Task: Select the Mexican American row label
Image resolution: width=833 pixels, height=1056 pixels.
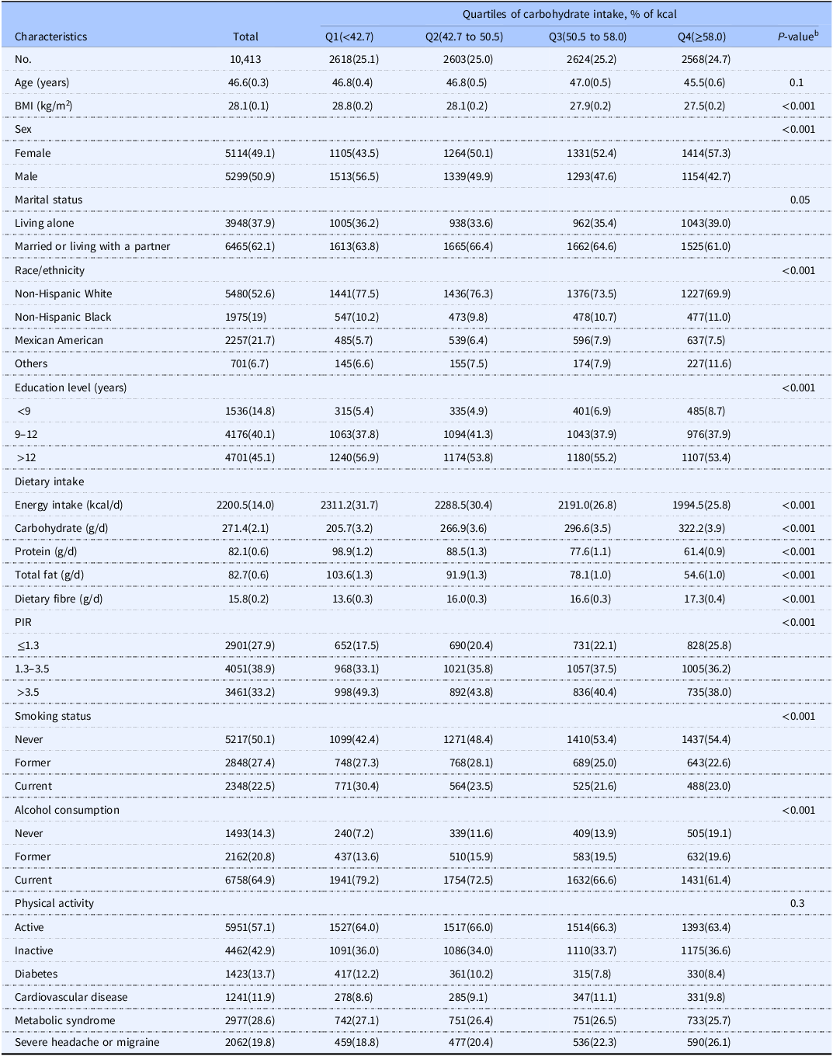Action: [59, 340]
